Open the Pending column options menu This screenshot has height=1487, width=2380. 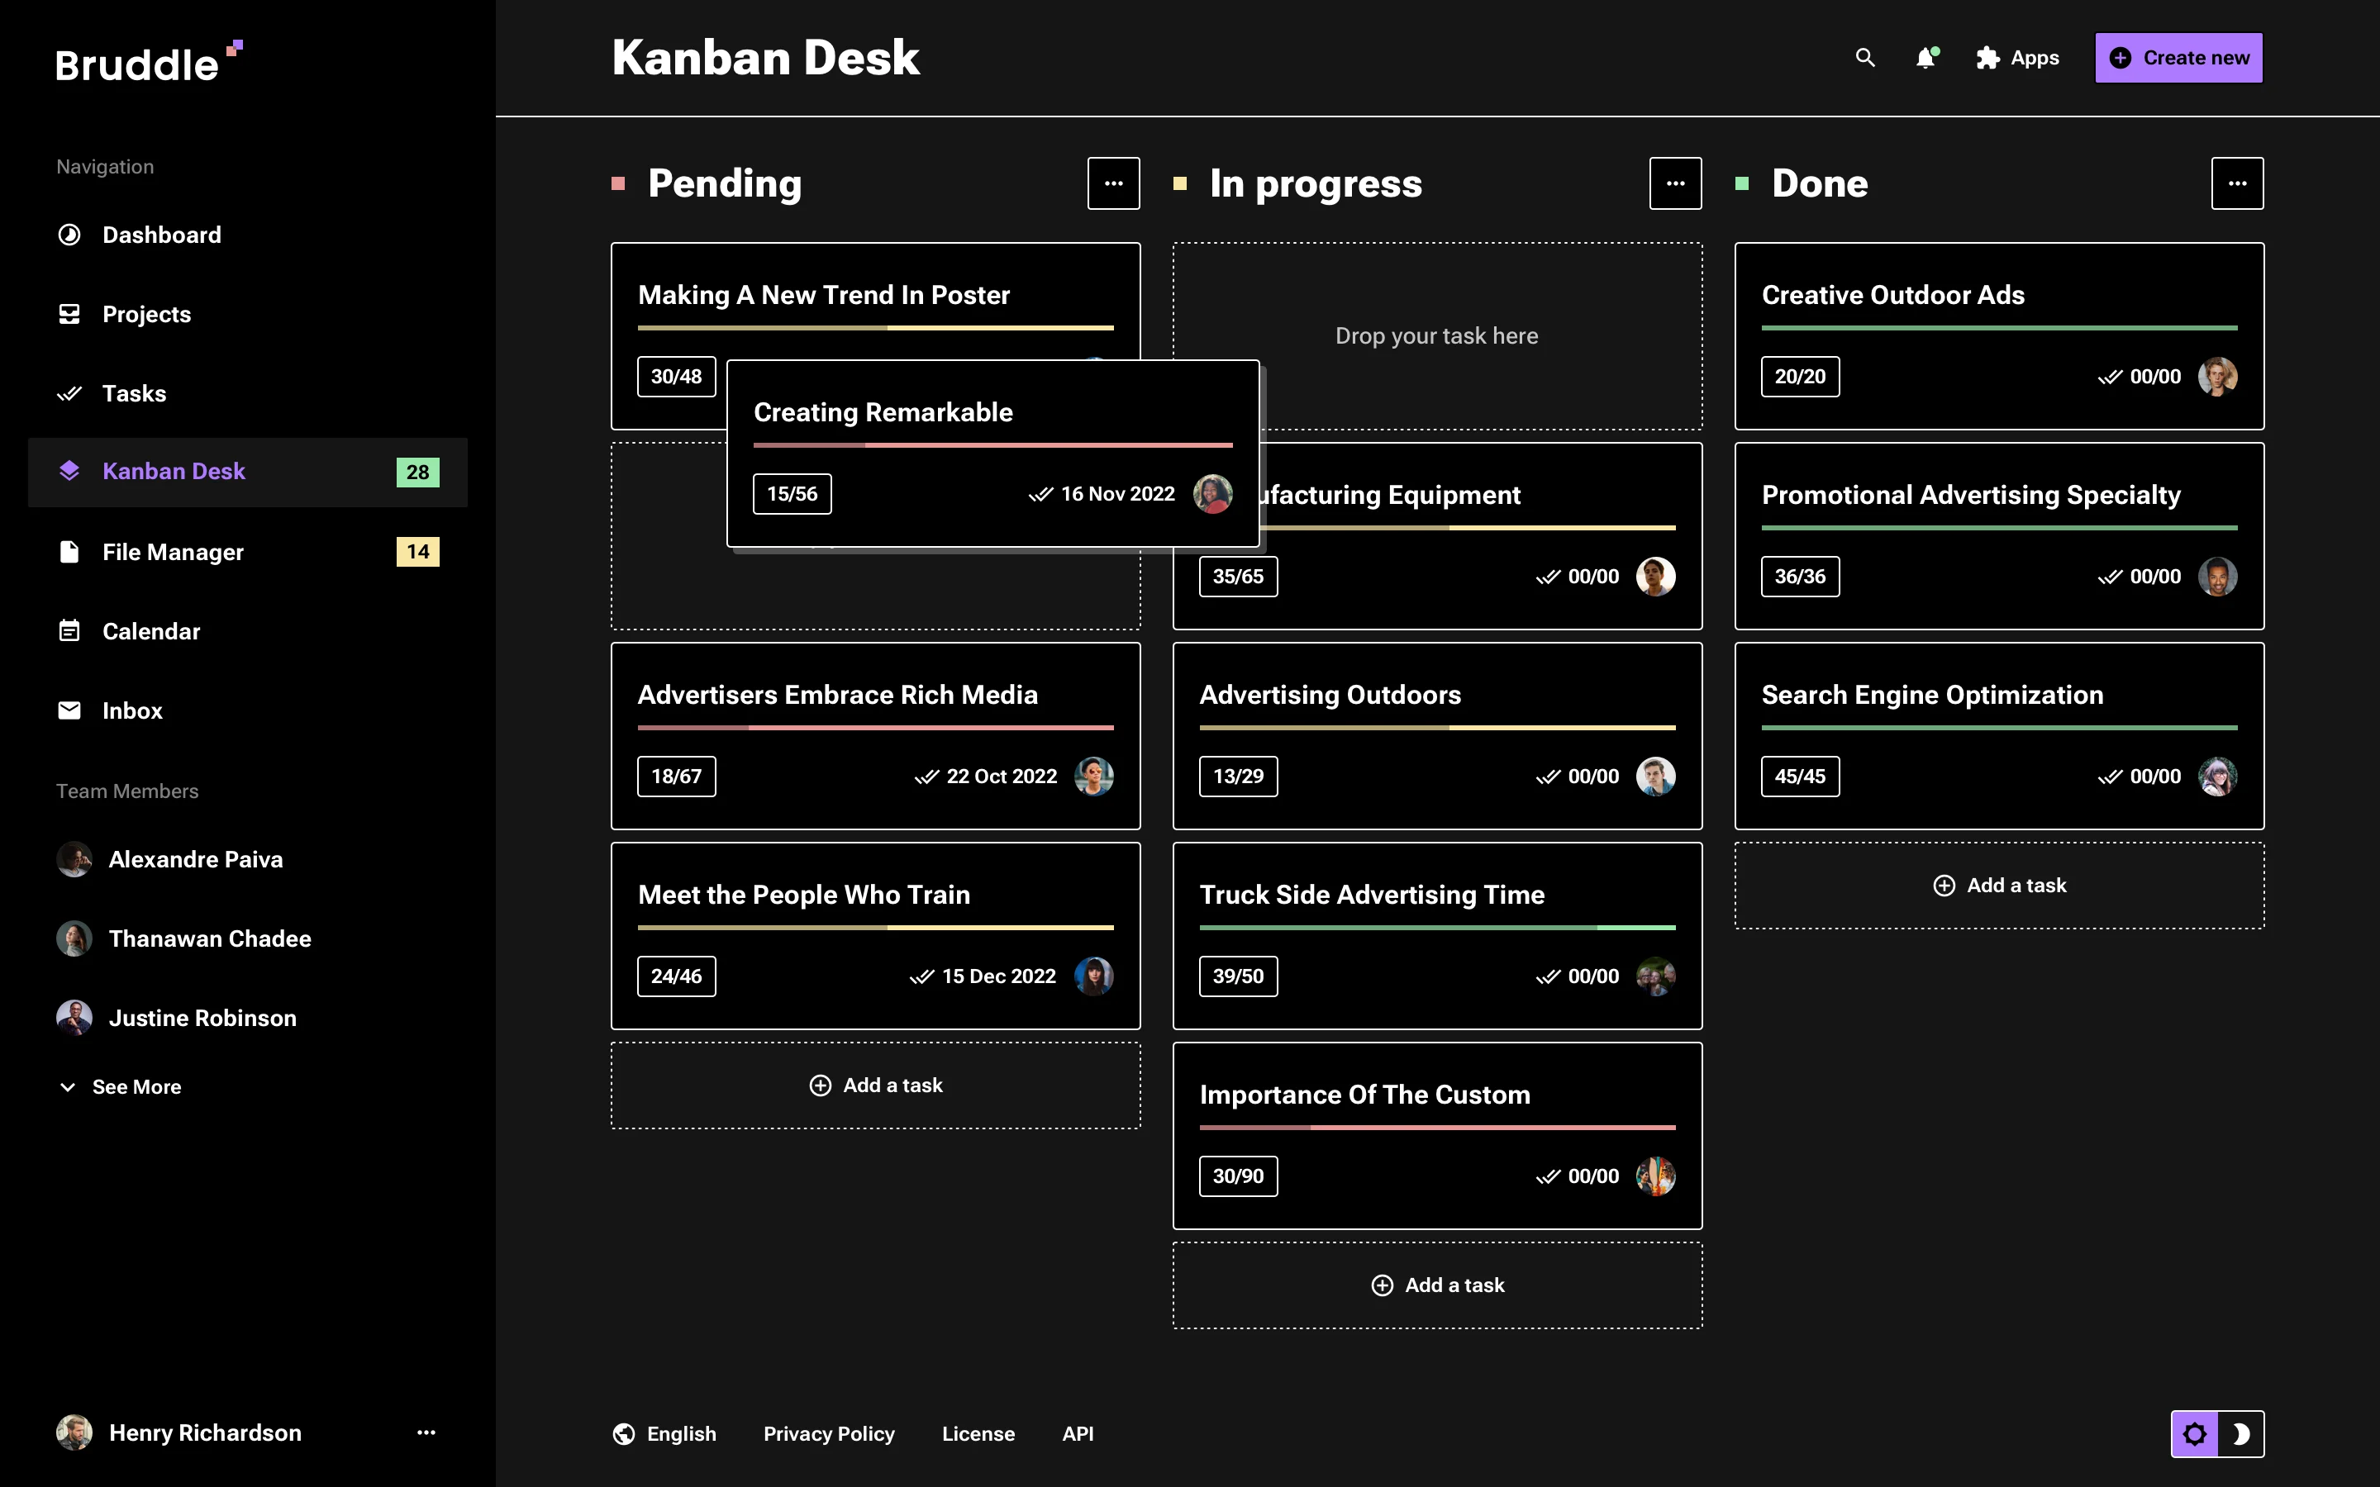tap(1113, 183)
